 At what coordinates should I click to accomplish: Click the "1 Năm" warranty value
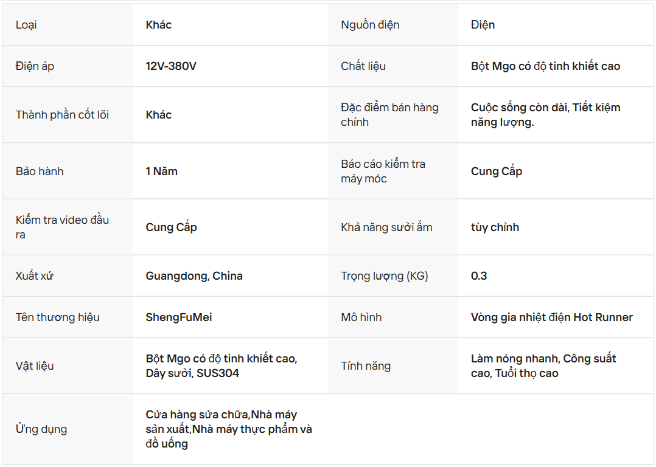[x=161, y=171]
